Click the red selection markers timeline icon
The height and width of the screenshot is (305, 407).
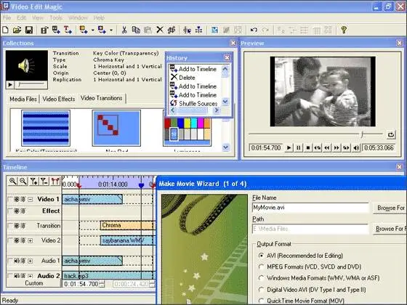point(55,181)
